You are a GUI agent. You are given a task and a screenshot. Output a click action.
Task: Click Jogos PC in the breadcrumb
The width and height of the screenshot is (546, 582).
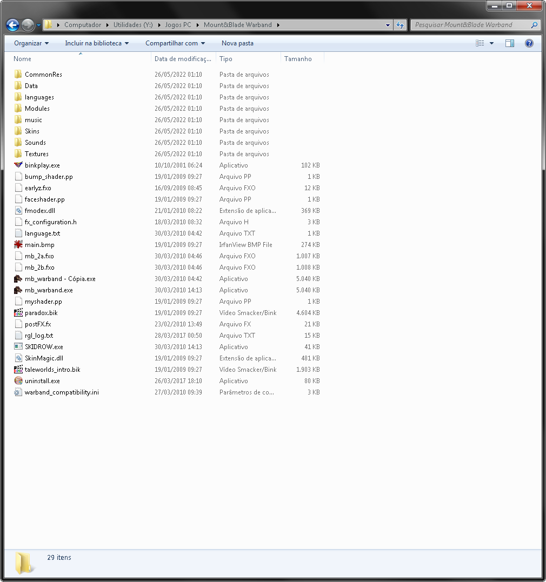coord(178,25)
